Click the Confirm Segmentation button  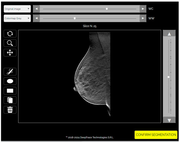click(x=156, y=135)
